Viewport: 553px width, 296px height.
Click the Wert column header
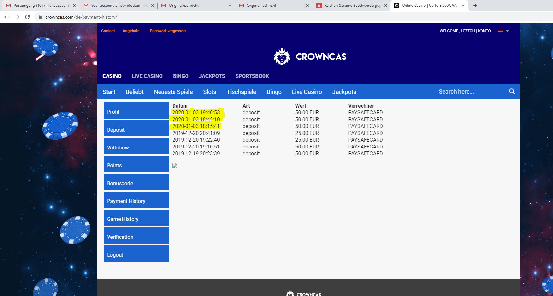(301, 106)
